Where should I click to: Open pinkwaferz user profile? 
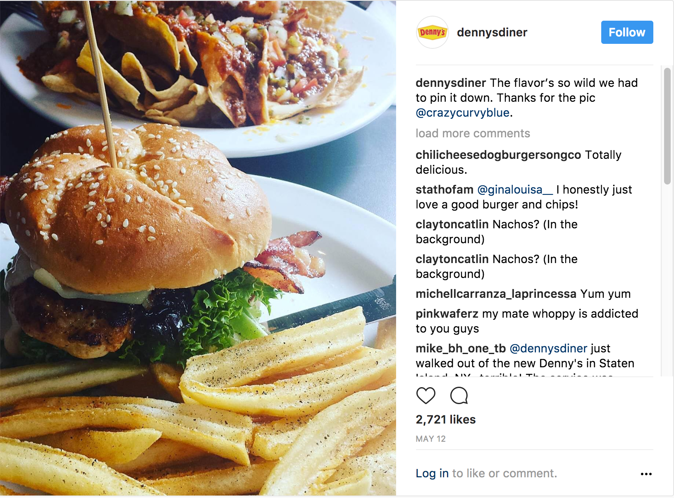pos(447,314)
